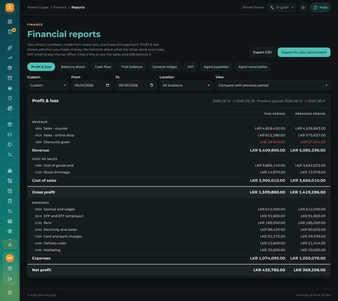
Task: Open the scroll document sidebar icon
Action: click(10, 181)
